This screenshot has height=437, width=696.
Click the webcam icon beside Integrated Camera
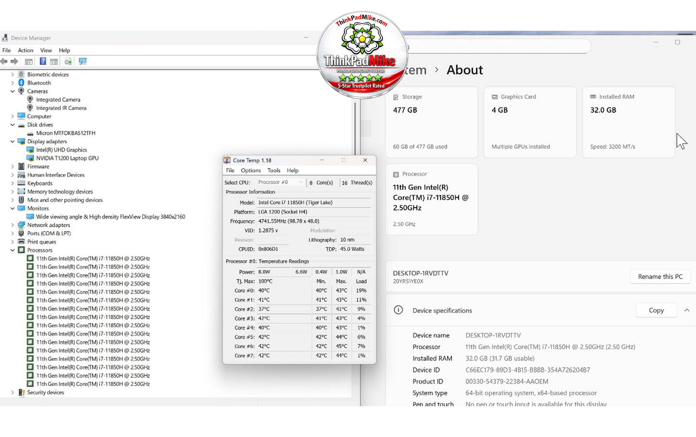pos(30,100)
